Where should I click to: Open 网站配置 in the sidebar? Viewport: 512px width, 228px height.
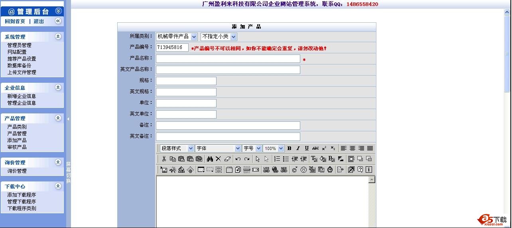pos(17,52)
